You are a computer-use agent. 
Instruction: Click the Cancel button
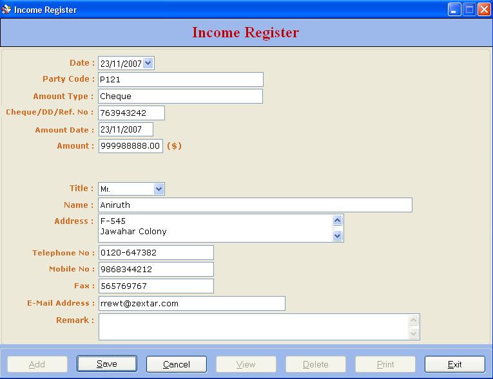(177, 364)
